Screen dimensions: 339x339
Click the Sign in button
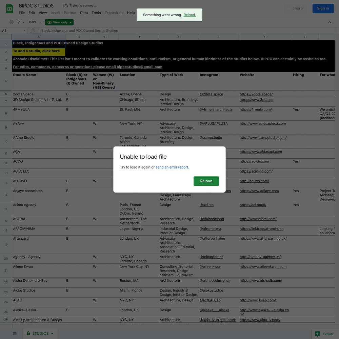pos(323,8)
